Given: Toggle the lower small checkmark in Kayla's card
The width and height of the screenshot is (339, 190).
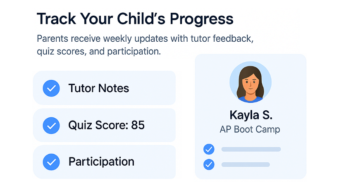Looking at the screenshot, I should (x=209, y=164).
